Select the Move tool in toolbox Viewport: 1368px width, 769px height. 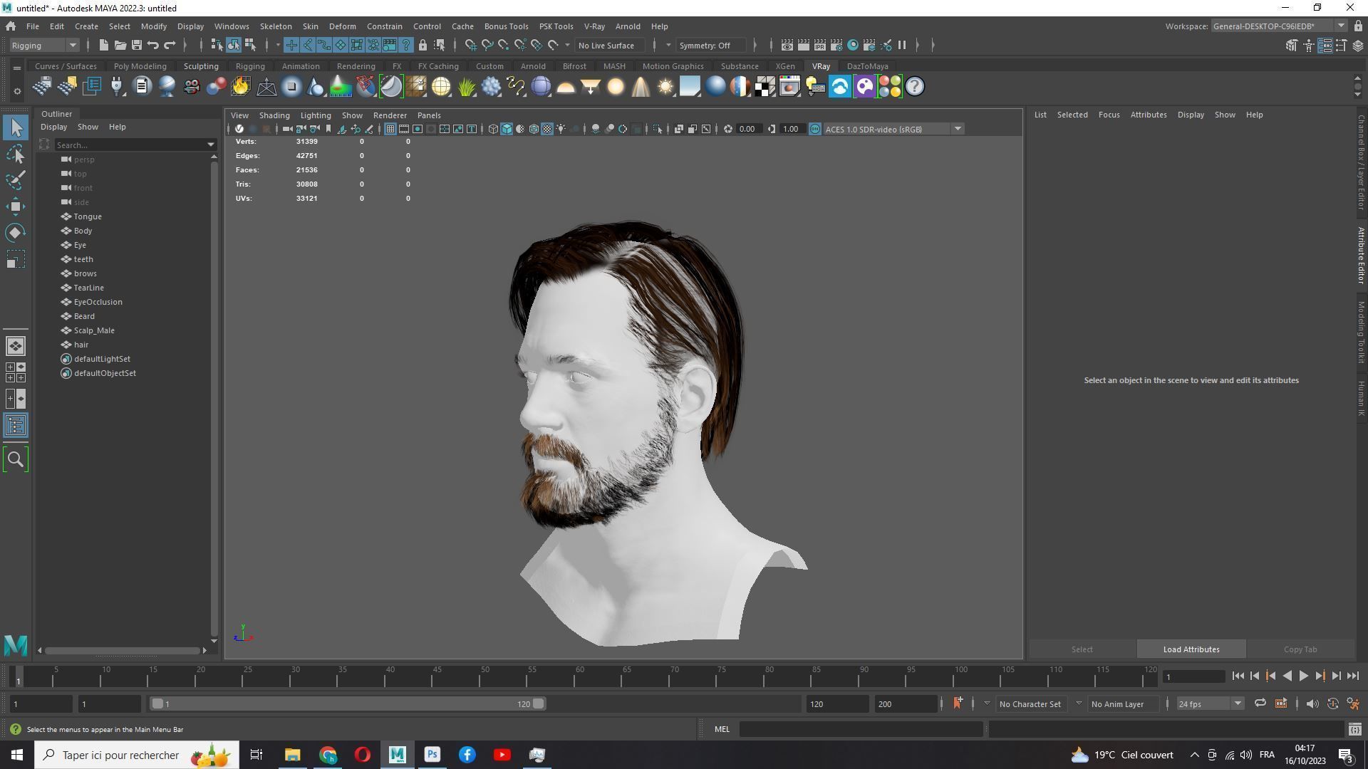16,206
